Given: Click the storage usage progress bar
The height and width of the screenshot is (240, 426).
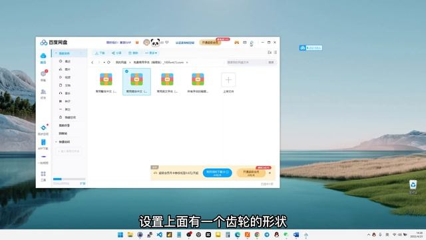Looking at the screenshot, I should pyautogui.click(x=69, y=179).
